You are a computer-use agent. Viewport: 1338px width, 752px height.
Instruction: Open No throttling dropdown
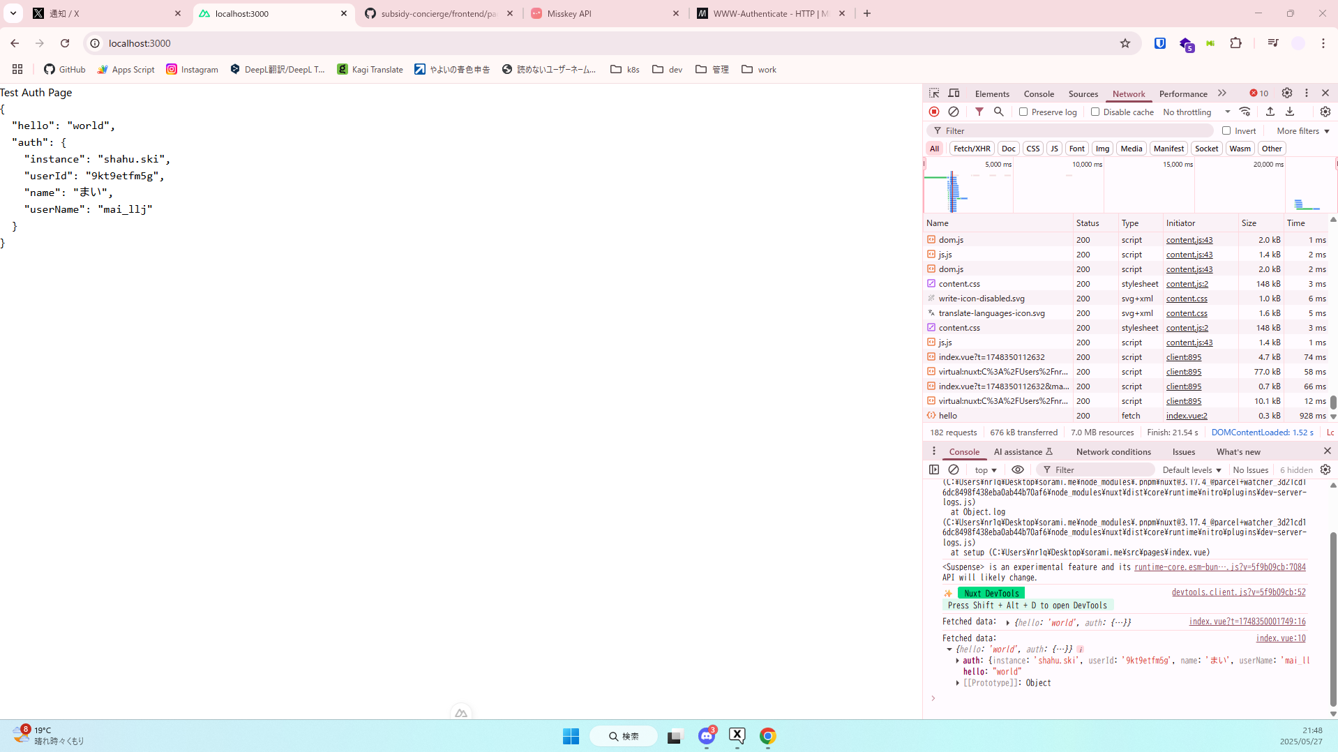coord(1196,112)
